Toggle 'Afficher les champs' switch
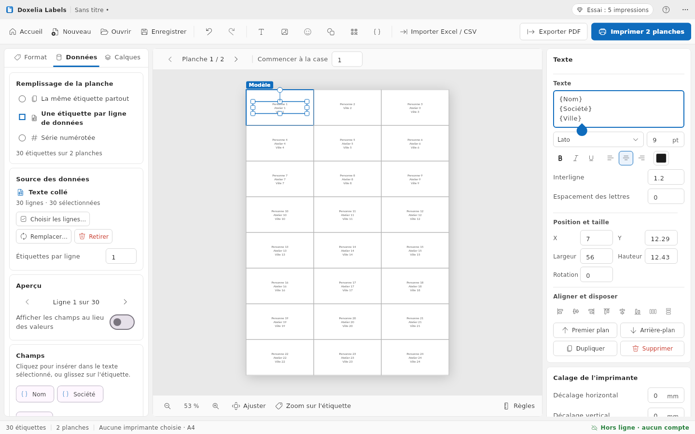Image resolution: width=695 pixels, height=434 pixels. tap(122, 322)
